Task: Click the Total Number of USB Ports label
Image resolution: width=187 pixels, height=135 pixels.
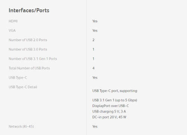Action: pyautogui.click(x=29, y=68)
